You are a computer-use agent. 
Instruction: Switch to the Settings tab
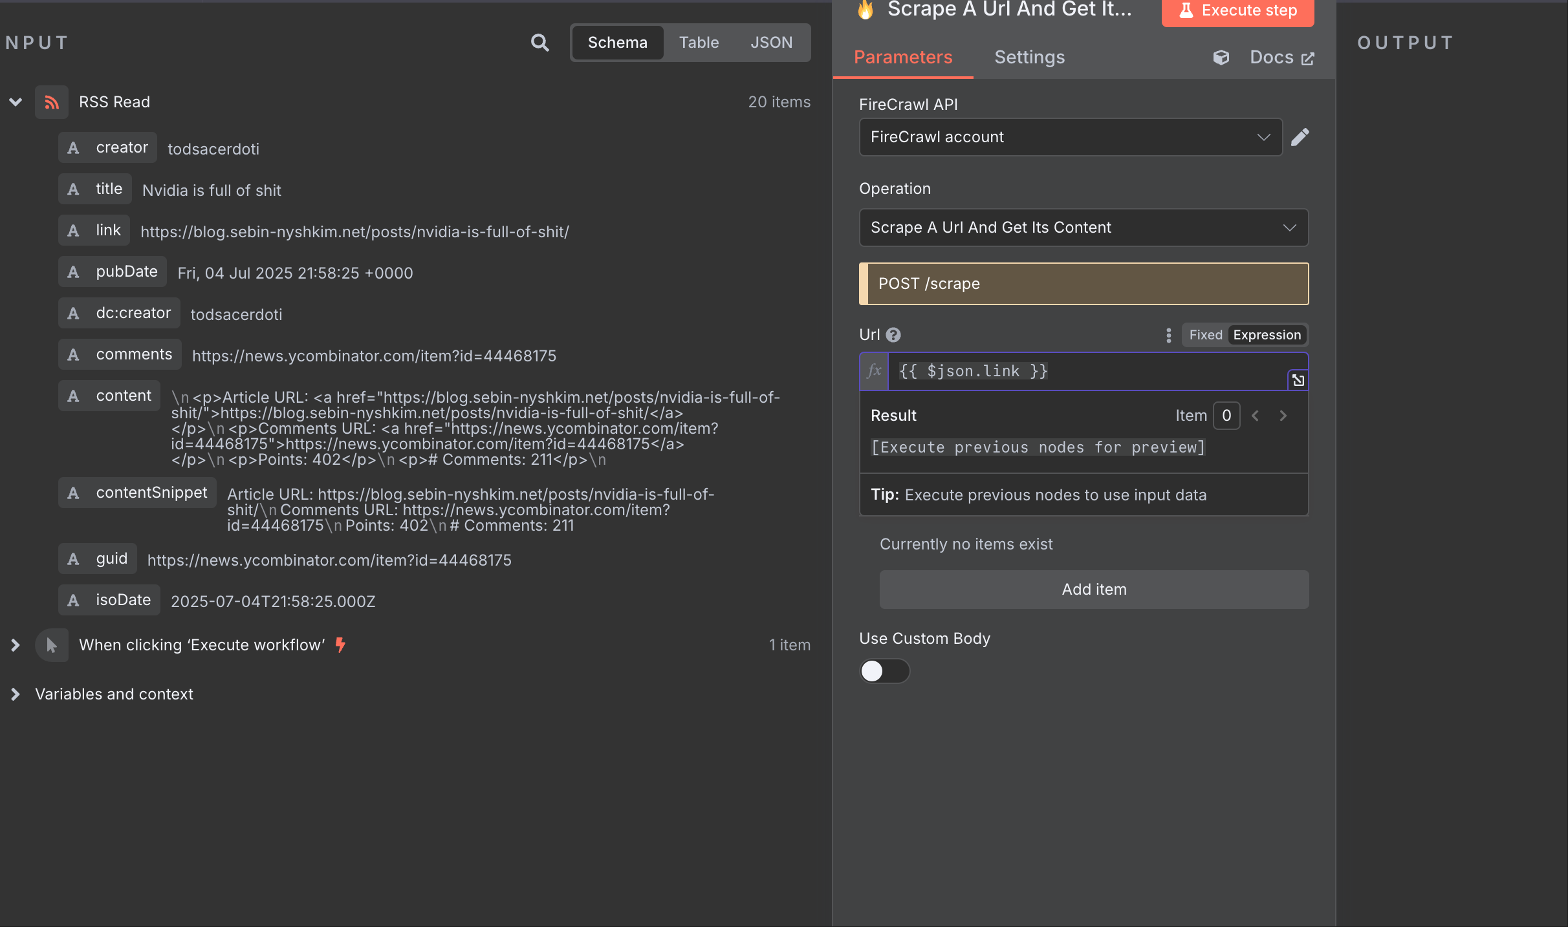coord(1029,58)
